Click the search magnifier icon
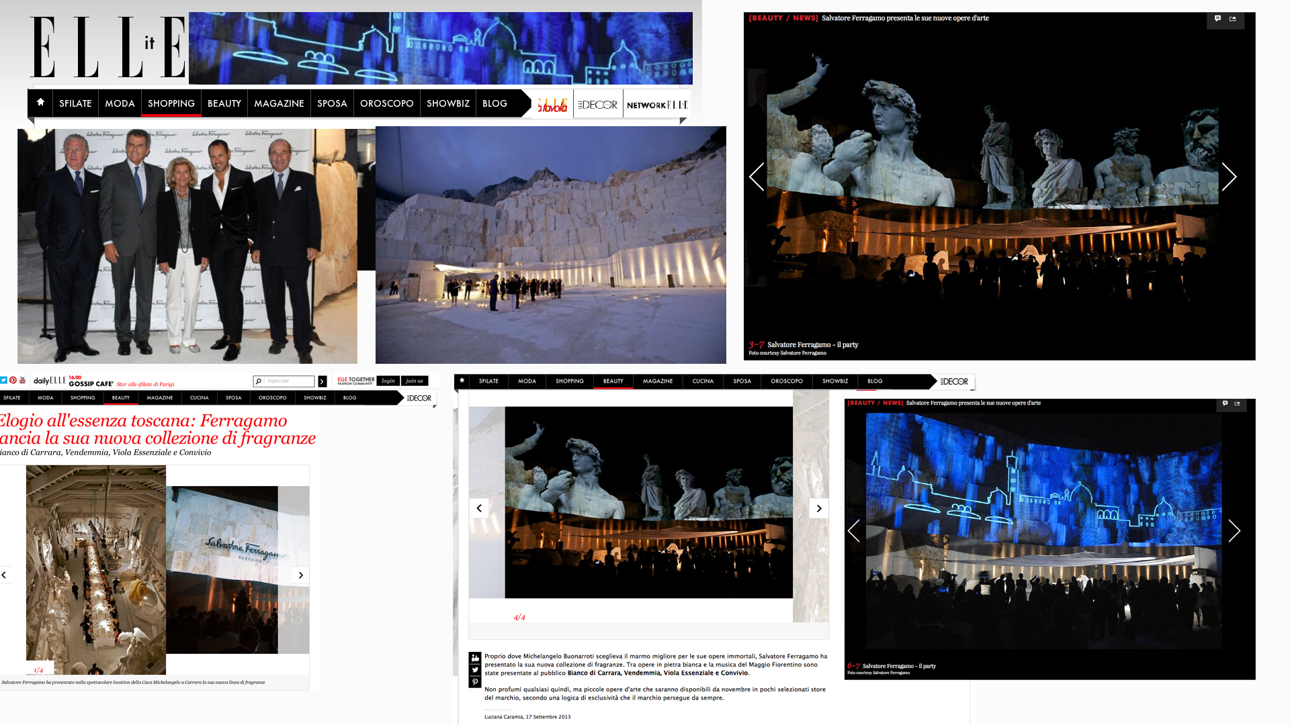The height and width of the screenshot is (725, 1290). point(259,381)
